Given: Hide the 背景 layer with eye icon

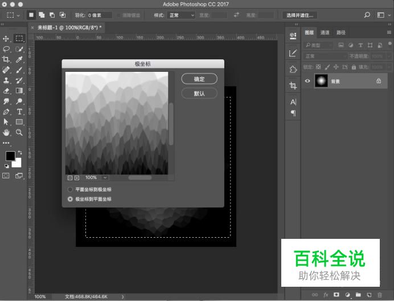Looking at the screenshot, I should pyautogui.click(x=307, y=82).
